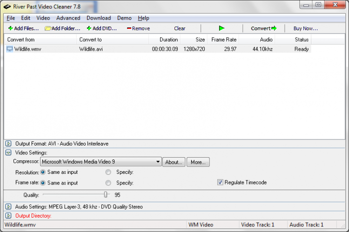This screenshot has height=232, width=349.
Task: Click the About button for the compressor
Action: [x=174, y=162]
